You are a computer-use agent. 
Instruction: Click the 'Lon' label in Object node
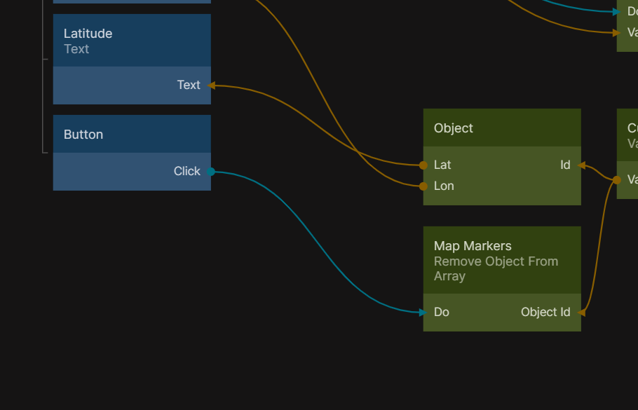(x=444, y=186)
